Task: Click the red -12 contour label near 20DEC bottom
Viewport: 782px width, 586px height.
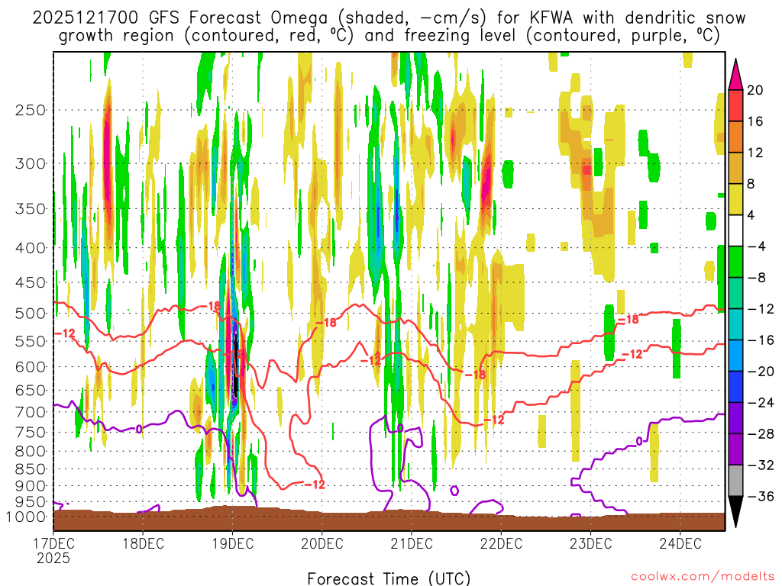Action: 315,485
